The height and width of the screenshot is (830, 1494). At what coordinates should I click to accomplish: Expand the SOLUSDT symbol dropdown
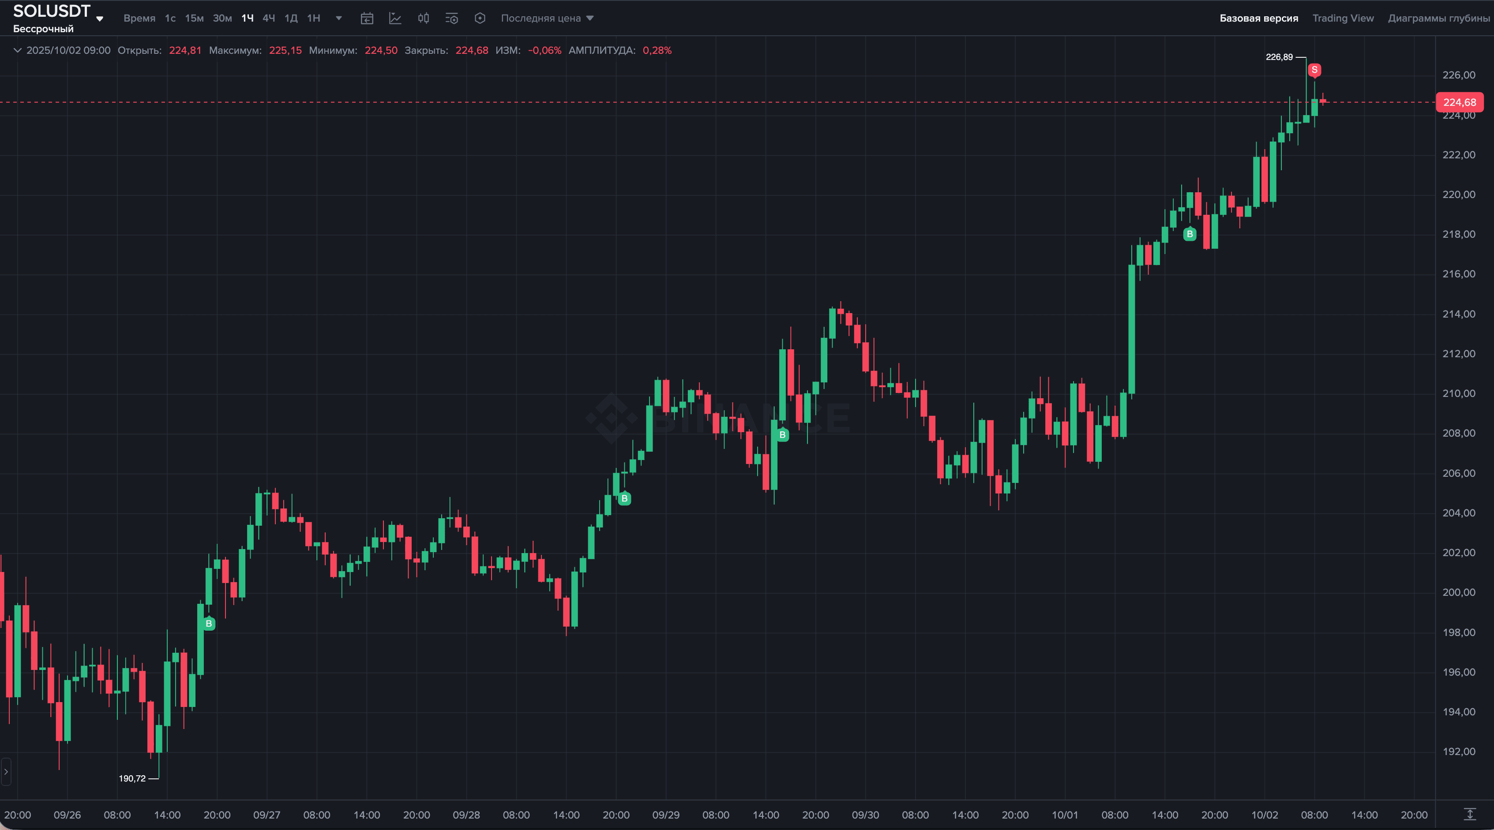pyautogui.click(x=100, y=19)
